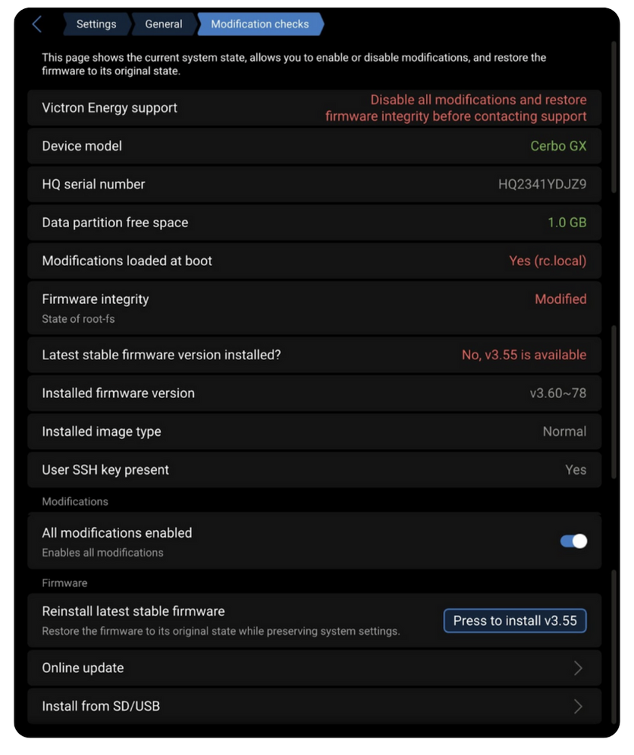Select the Install from SD/USB row
This screenshot has height=755, width=634.
304,706
